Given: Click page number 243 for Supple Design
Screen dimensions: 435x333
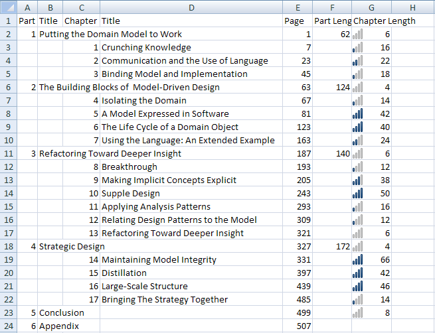Looking at the screenshot, I should 298,193.
